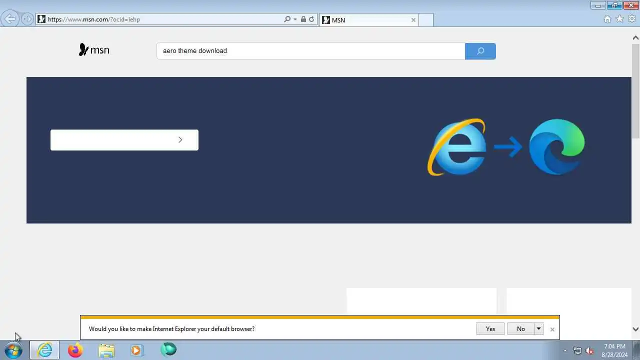
Task: Click the muted volume tray icon
Action: tap(589, 350)
